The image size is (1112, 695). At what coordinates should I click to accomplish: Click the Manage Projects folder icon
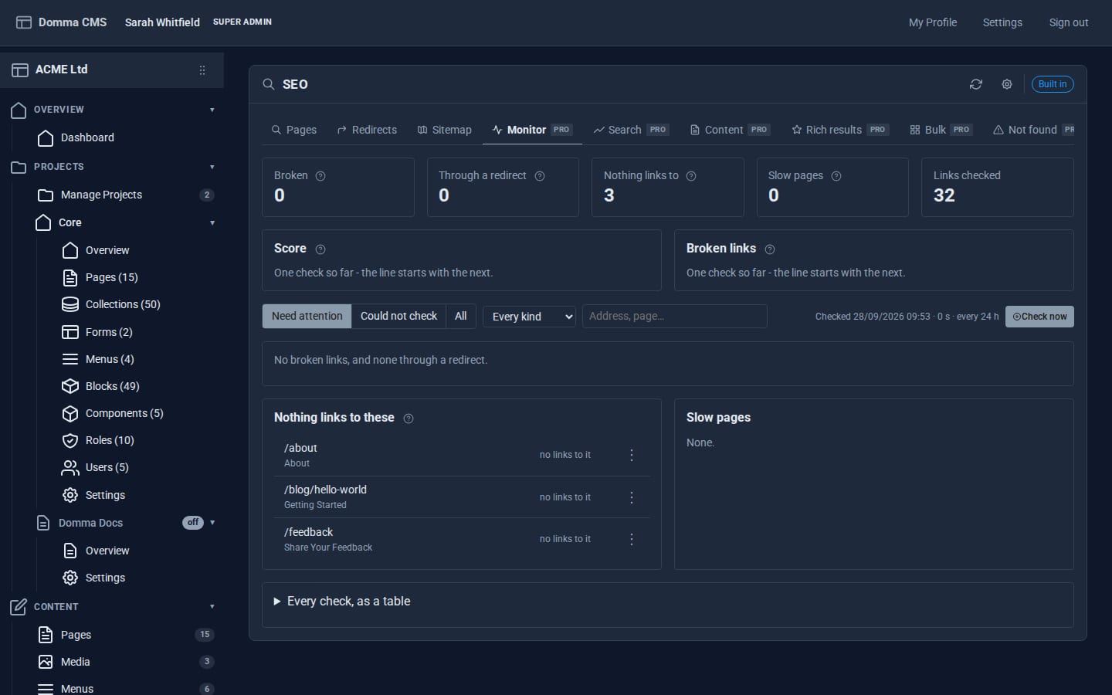46,195
